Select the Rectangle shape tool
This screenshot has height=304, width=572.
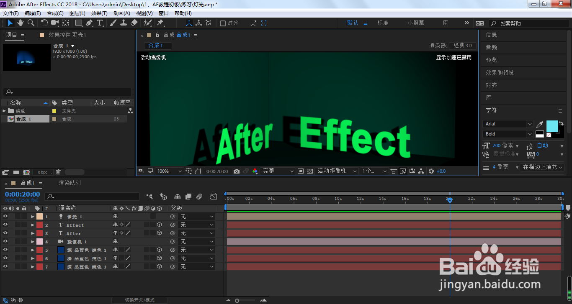[79, 23]
